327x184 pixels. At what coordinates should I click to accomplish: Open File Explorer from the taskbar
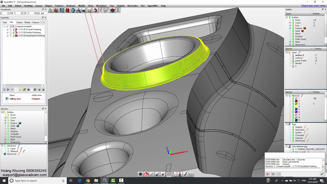(96, 181)
